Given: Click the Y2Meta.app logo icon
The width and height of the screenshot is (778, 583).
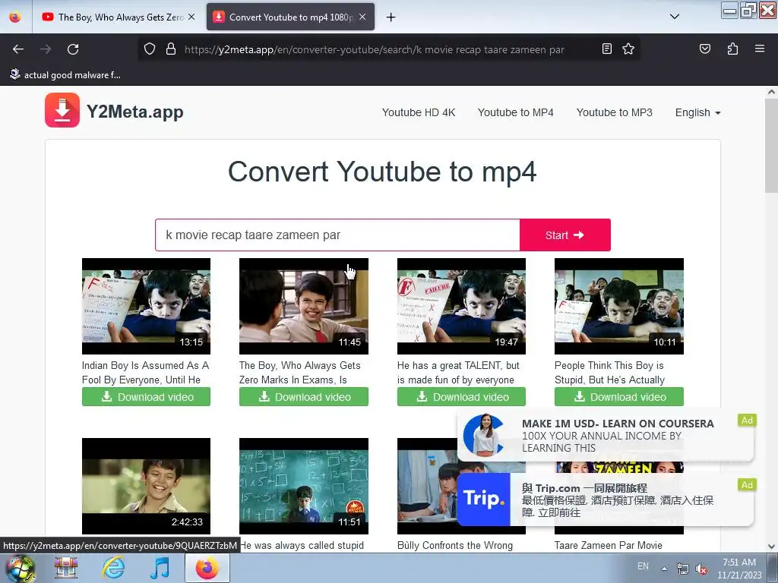Looking at the screenshot, I should (62, 110).
